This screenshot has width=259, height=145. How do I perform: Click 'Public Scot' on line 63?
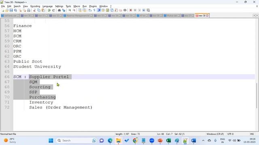pyautogui.click(x=28, y=62)
